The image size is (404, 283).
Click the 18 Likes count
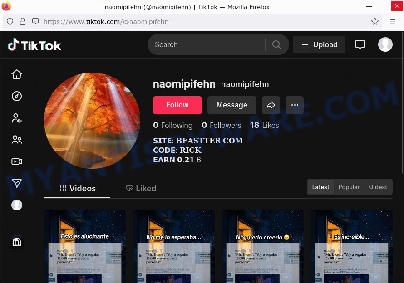(264, 125)
